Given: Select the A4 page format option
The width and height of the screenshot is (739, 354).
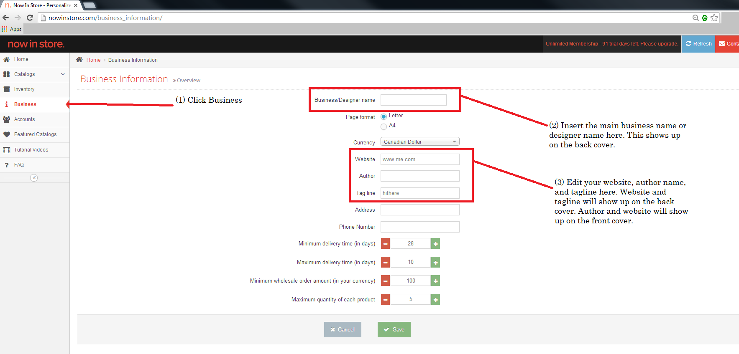Looking at the screenshot, I should (x=384, y=126).
